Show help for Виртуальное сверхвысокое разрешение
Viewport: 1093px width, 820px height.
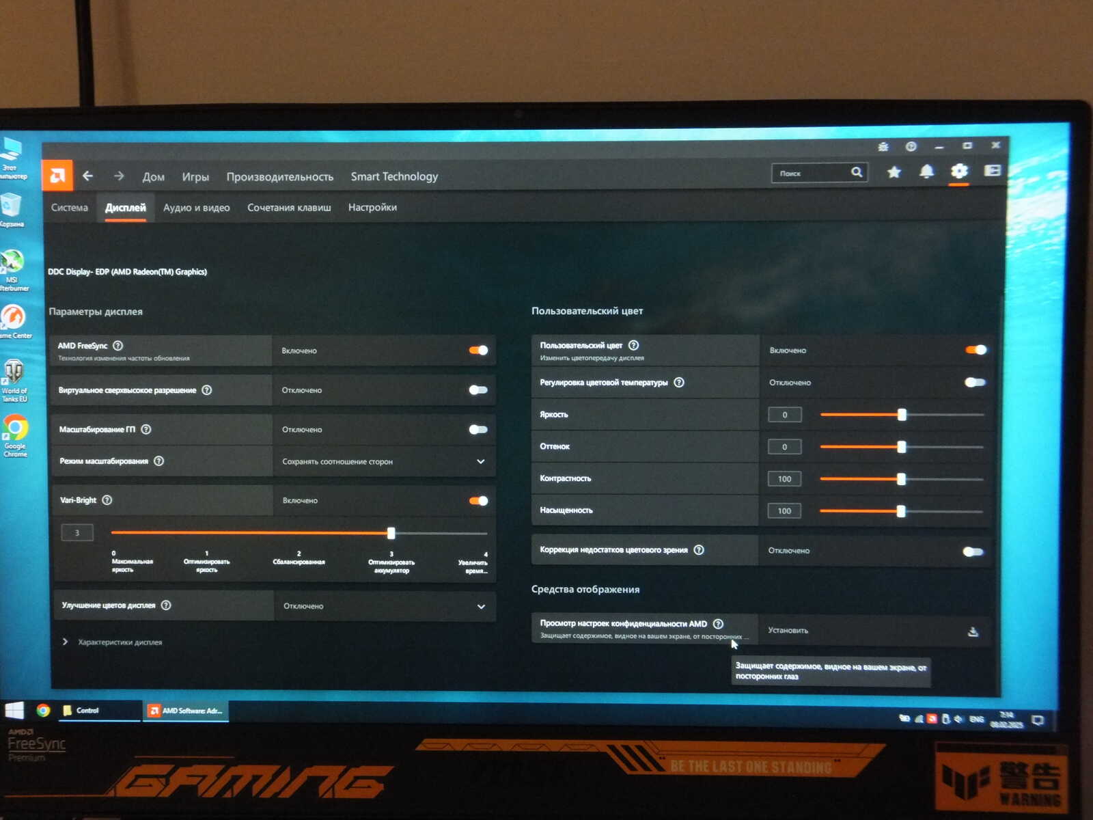[x=207, y=390]
